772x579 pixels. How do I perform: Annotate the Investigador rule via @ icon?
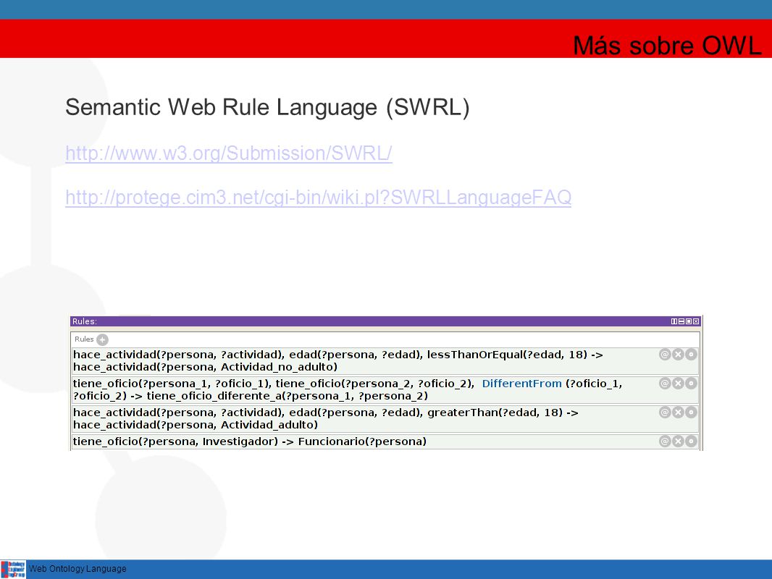click(665, 441)
